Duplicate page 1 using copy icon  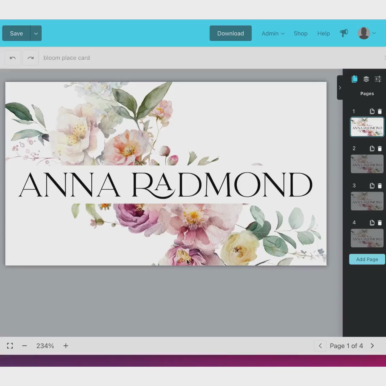click(372, 111)
